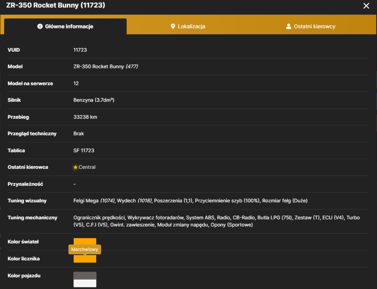Click the Przynależność label

pyautogui.click(x=25, y=184)
